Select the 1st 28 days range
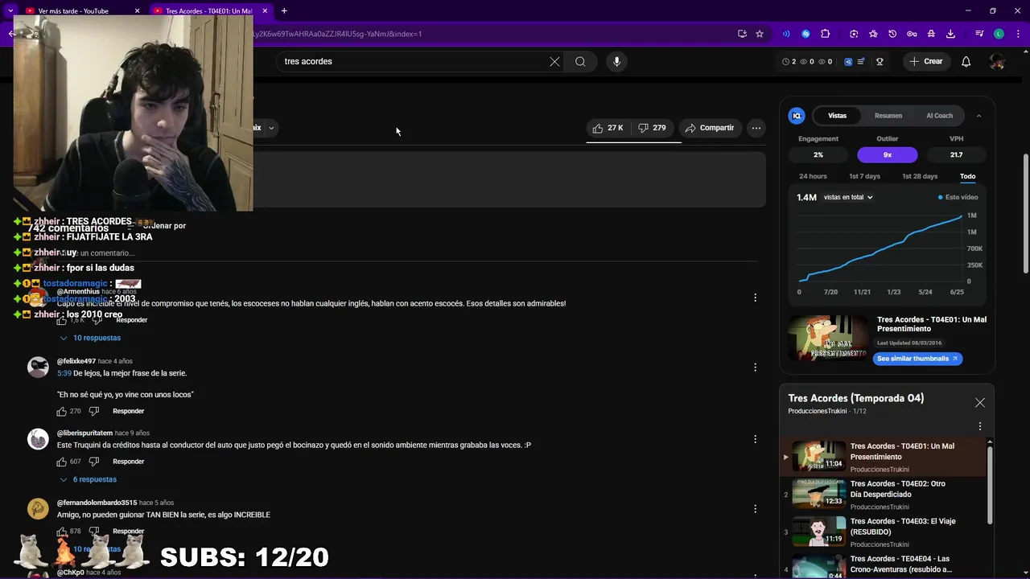The width and height of the screenshot is (1030, 579). 920,176
